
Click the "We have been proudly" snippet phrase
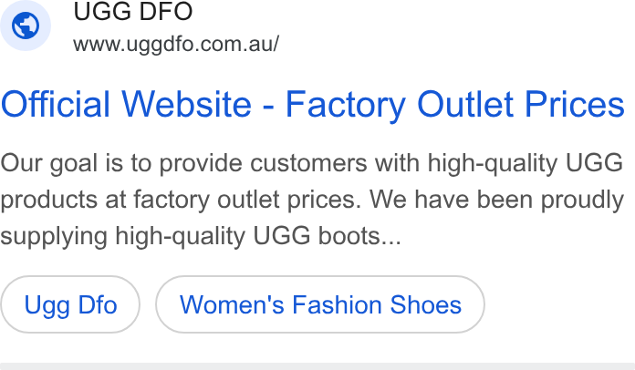coord(497,200)
